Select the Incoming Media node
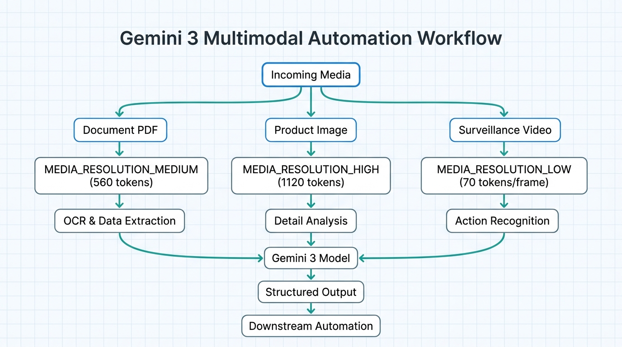The width and height of the screenshot is (622, 347). tap(311, 75)
